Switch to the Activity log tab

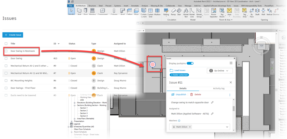click(219, 88)
